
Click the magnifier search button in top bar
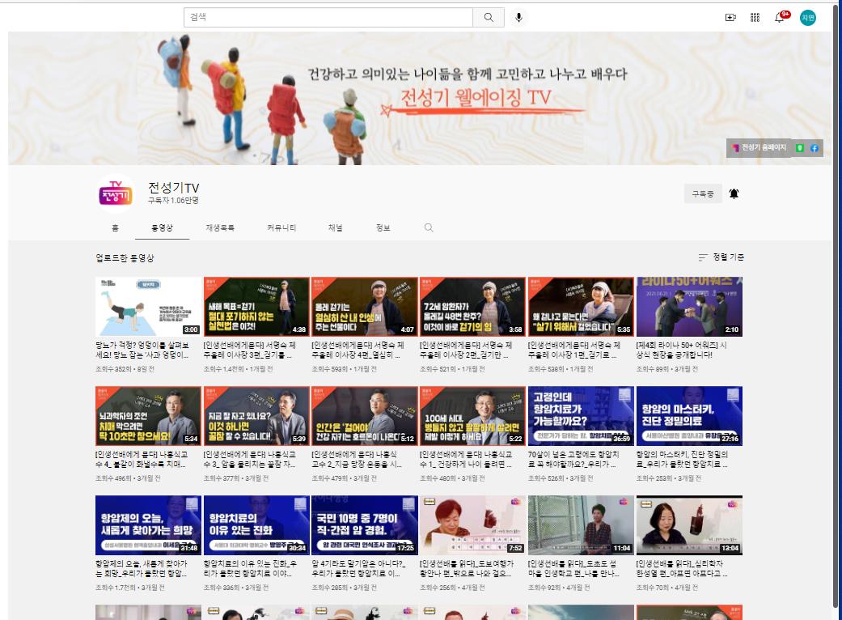(x=488, y=17)
